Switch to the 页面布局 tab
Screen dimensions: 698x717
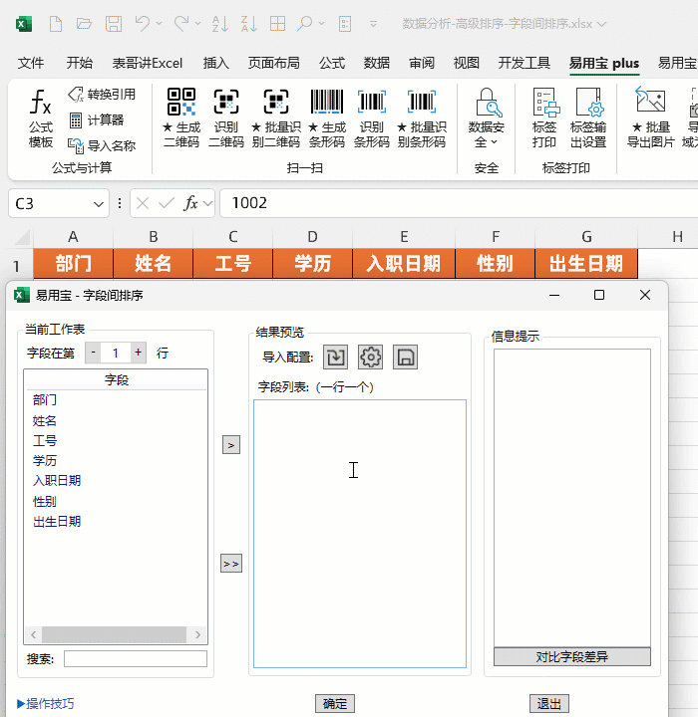click(274, 63)
